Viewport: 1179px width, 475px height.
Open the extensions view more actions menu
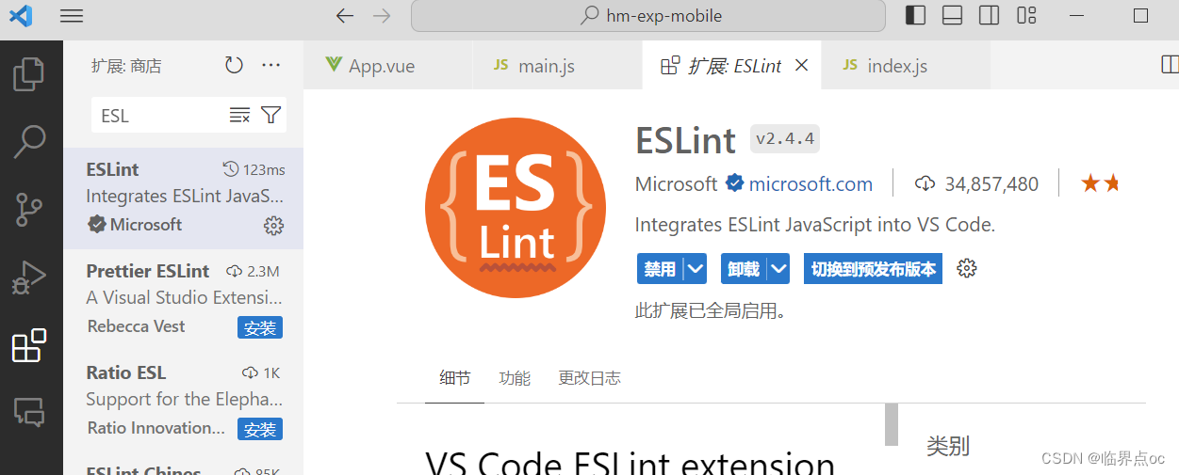(271, 65)
